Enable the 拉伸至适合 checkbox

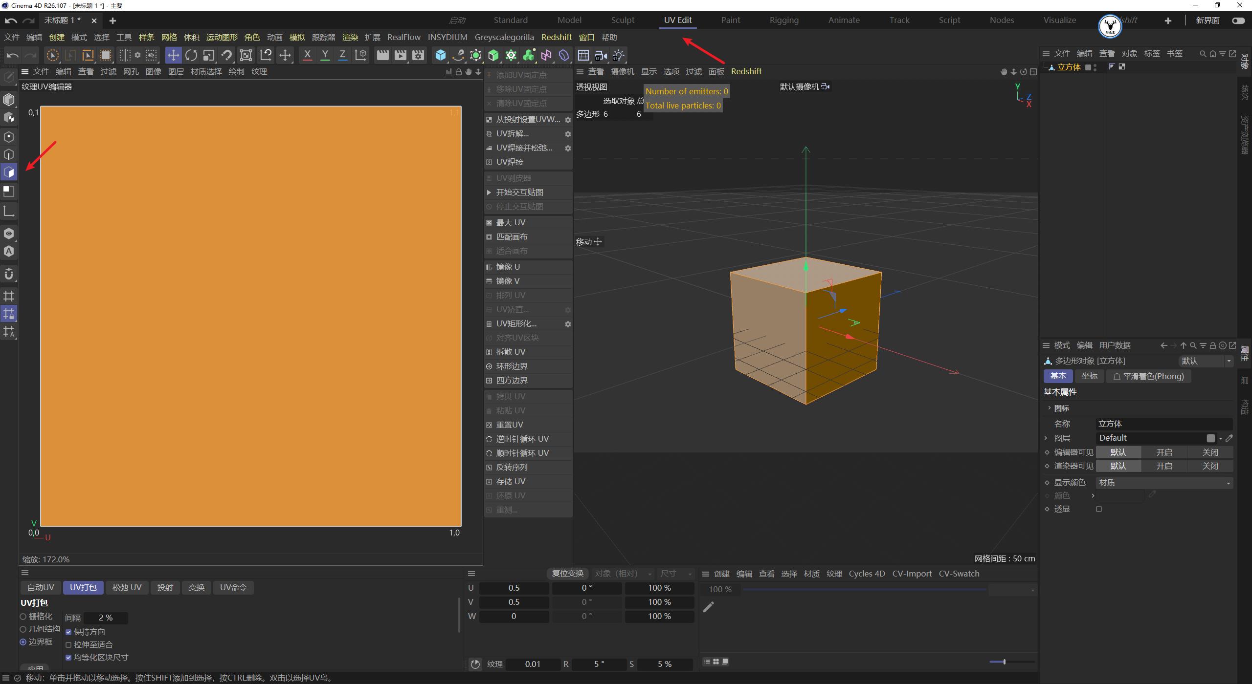(x=68, y=644)
